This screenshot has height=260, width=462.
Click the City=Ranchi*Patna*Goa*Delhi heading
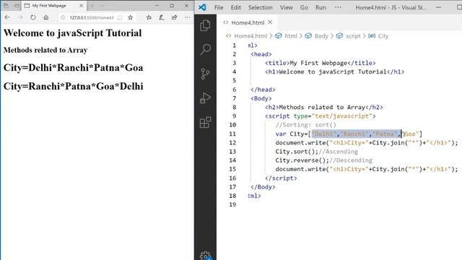[x=73, y=87]
